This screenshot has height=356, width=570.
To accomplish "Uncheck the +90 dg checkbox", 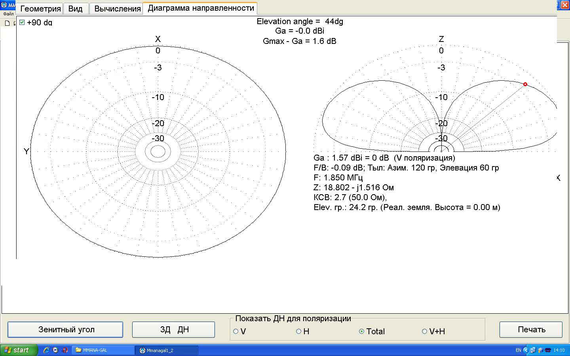I will tap(22, 23).
